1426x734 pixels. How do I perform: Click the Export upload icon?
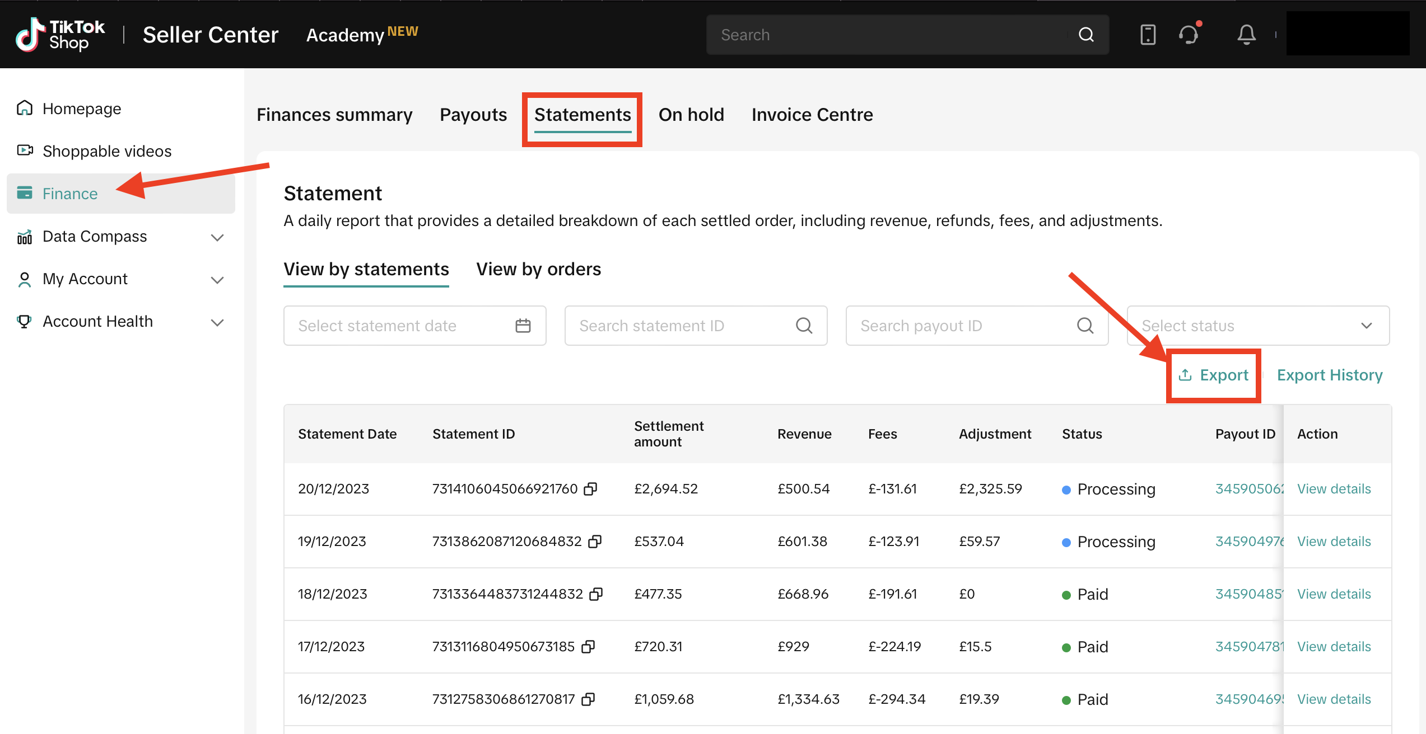[x=1185, y=375]
